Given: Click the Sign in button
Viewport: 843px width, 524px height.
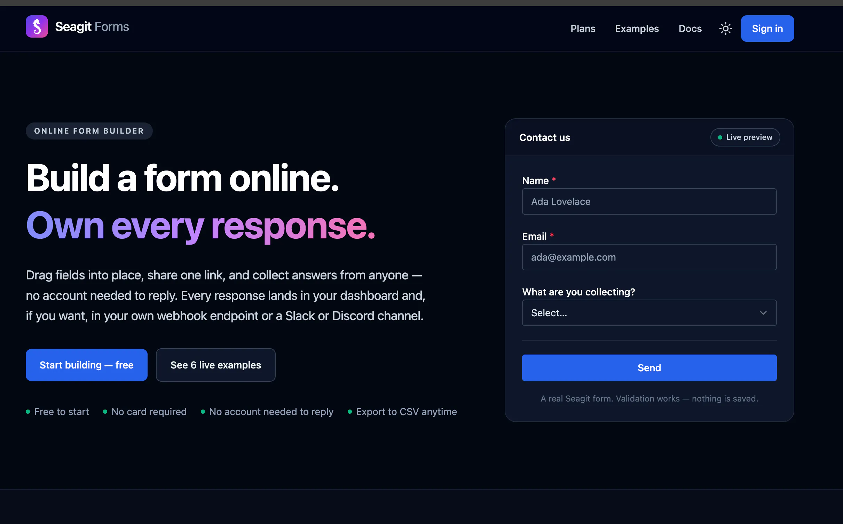Looking at the screenshot, I should click(767, 29).
